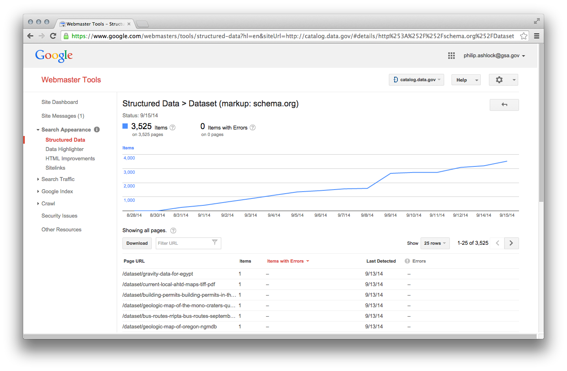
Task: Click the Errors column warning icon
Action: tap(407, 261)
